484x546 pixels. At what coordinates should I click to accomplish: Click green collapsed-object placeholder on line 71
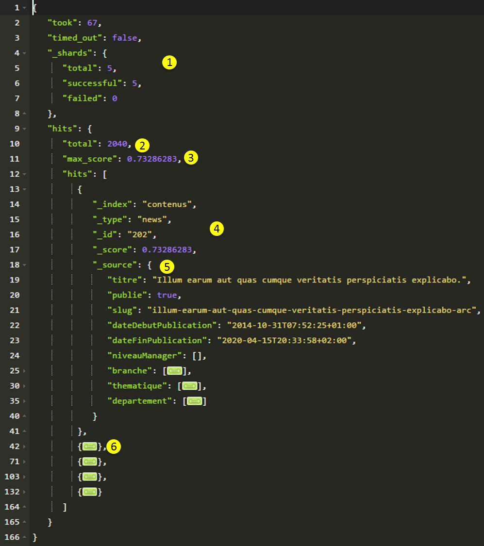pos(90,462)
